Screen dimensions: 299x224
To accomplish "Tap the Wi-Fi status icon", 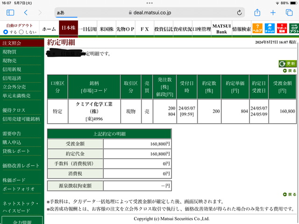I will 277,3.
